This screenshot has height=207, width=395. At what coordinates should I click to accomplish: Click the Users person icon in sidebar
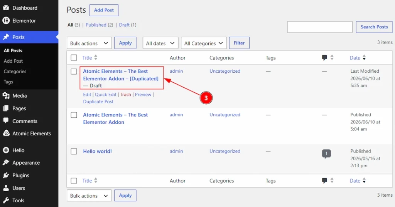click(6, 188)
